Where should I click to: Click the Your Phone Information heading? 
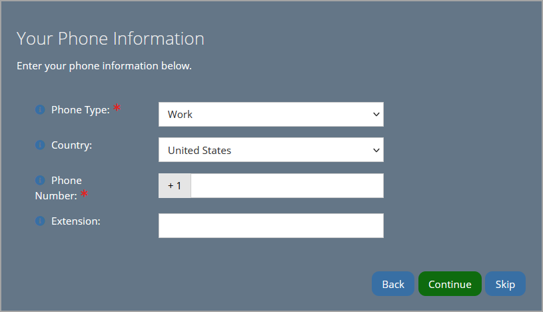click(111, 39)
